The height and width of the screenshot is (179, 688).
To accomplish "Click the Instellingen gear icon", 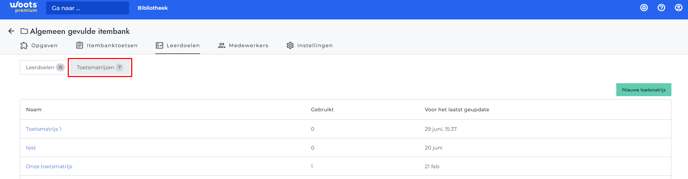I will (x=290, y=45).
